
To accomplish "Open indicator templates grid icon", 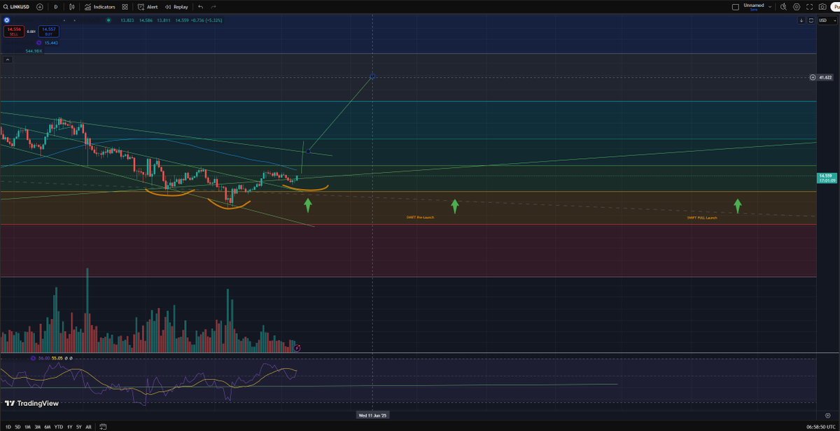I will (125, 6).
